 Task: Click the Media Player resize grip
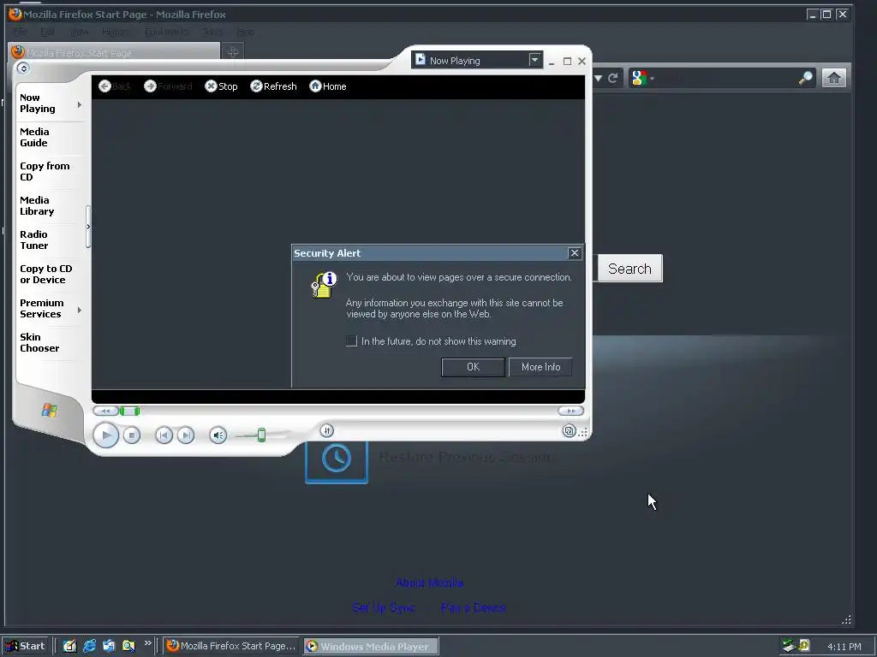(x=583, y=432)
